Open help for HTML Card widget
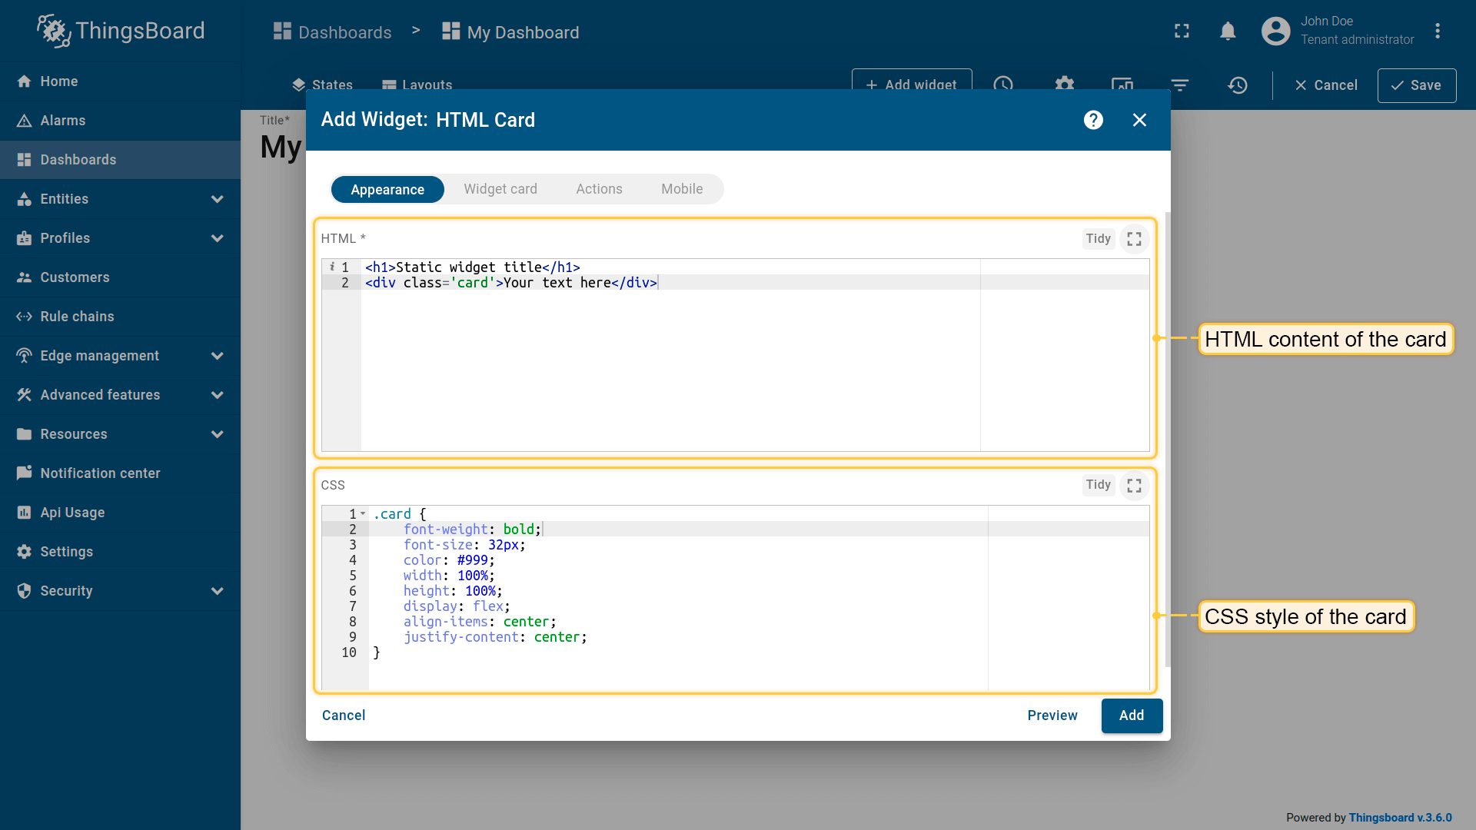 point(1093,120)
